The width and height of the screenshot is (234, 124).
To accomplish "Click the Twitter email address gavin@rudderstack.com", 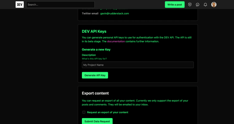I will [114, 14].
